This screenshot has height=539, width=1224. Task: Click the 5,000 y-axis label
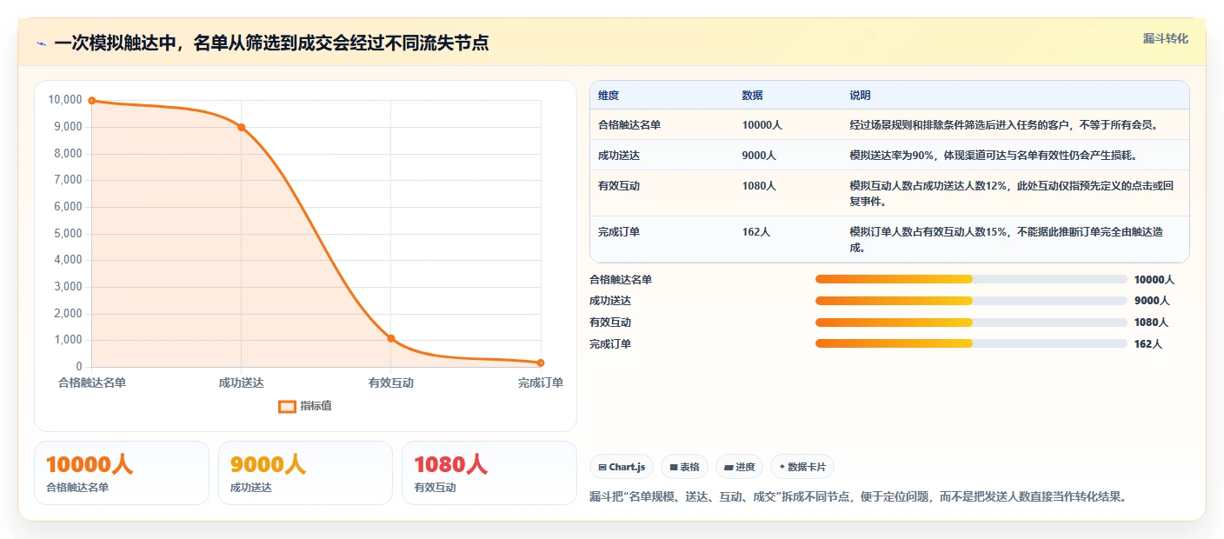coord(68,234)
